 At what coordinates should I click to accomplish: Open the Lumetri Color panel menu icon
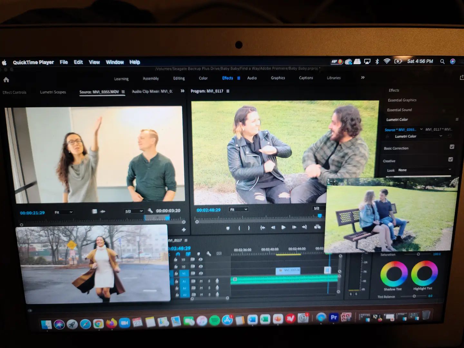(x=457, y=119)
